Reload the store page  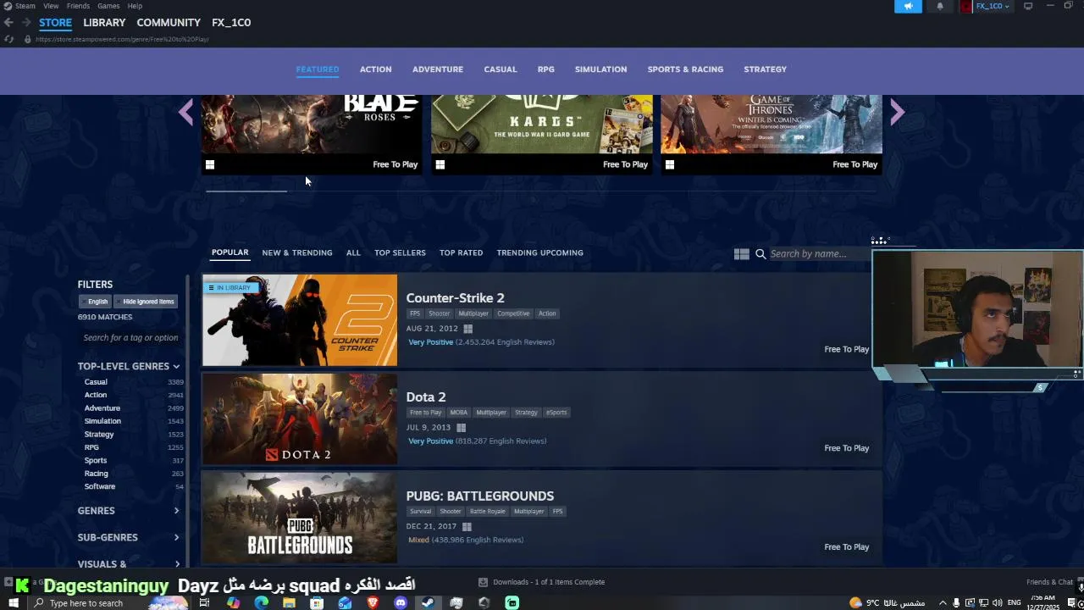(x=8, y=39)
